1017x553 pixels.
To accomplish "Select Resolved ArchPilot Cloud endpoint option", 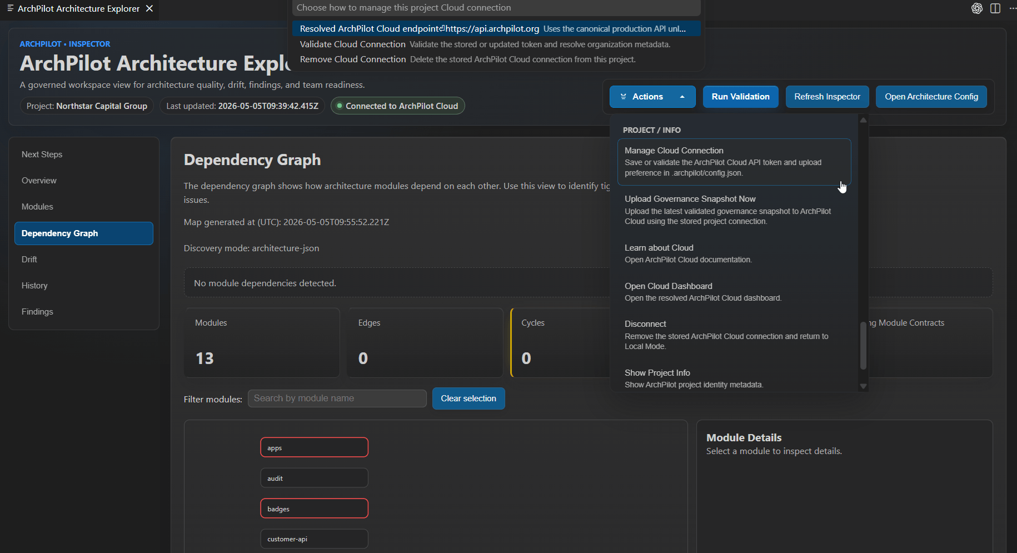I will (x=496, y=28).
